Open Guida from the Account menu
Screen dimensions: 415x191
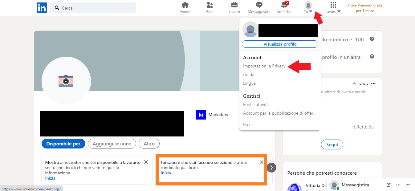point(248,75)
